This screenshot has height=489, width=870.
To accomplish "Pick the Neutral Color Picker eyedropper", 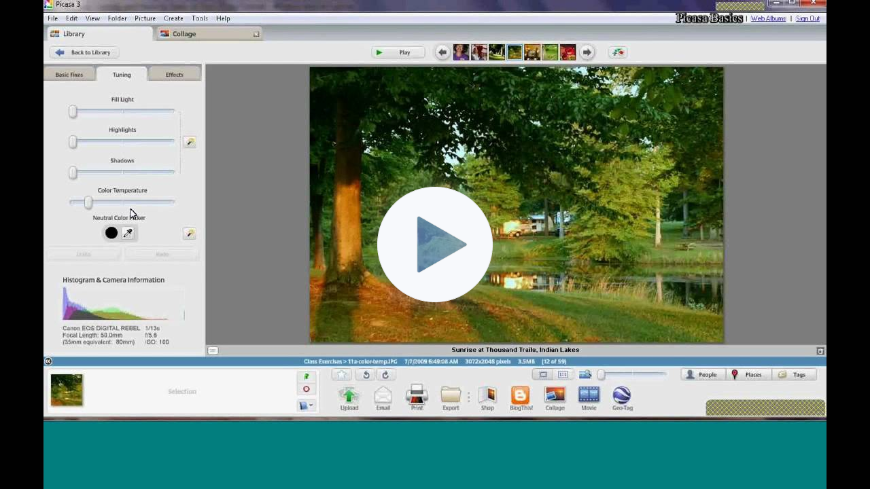I will pos(128,233).
